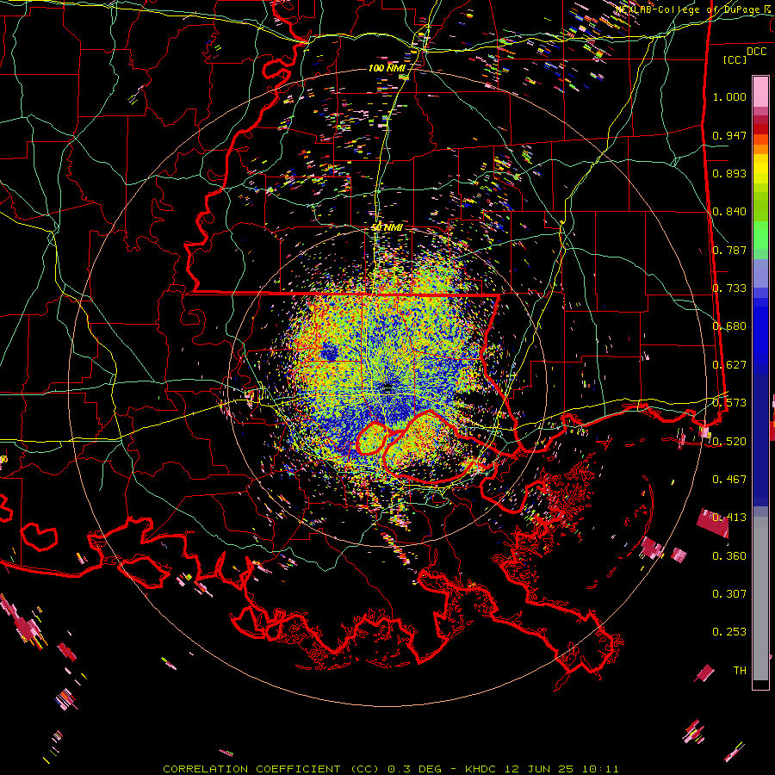Pick the light pink segment of the color bar
The image size is (775, 775).
point(760,91)
